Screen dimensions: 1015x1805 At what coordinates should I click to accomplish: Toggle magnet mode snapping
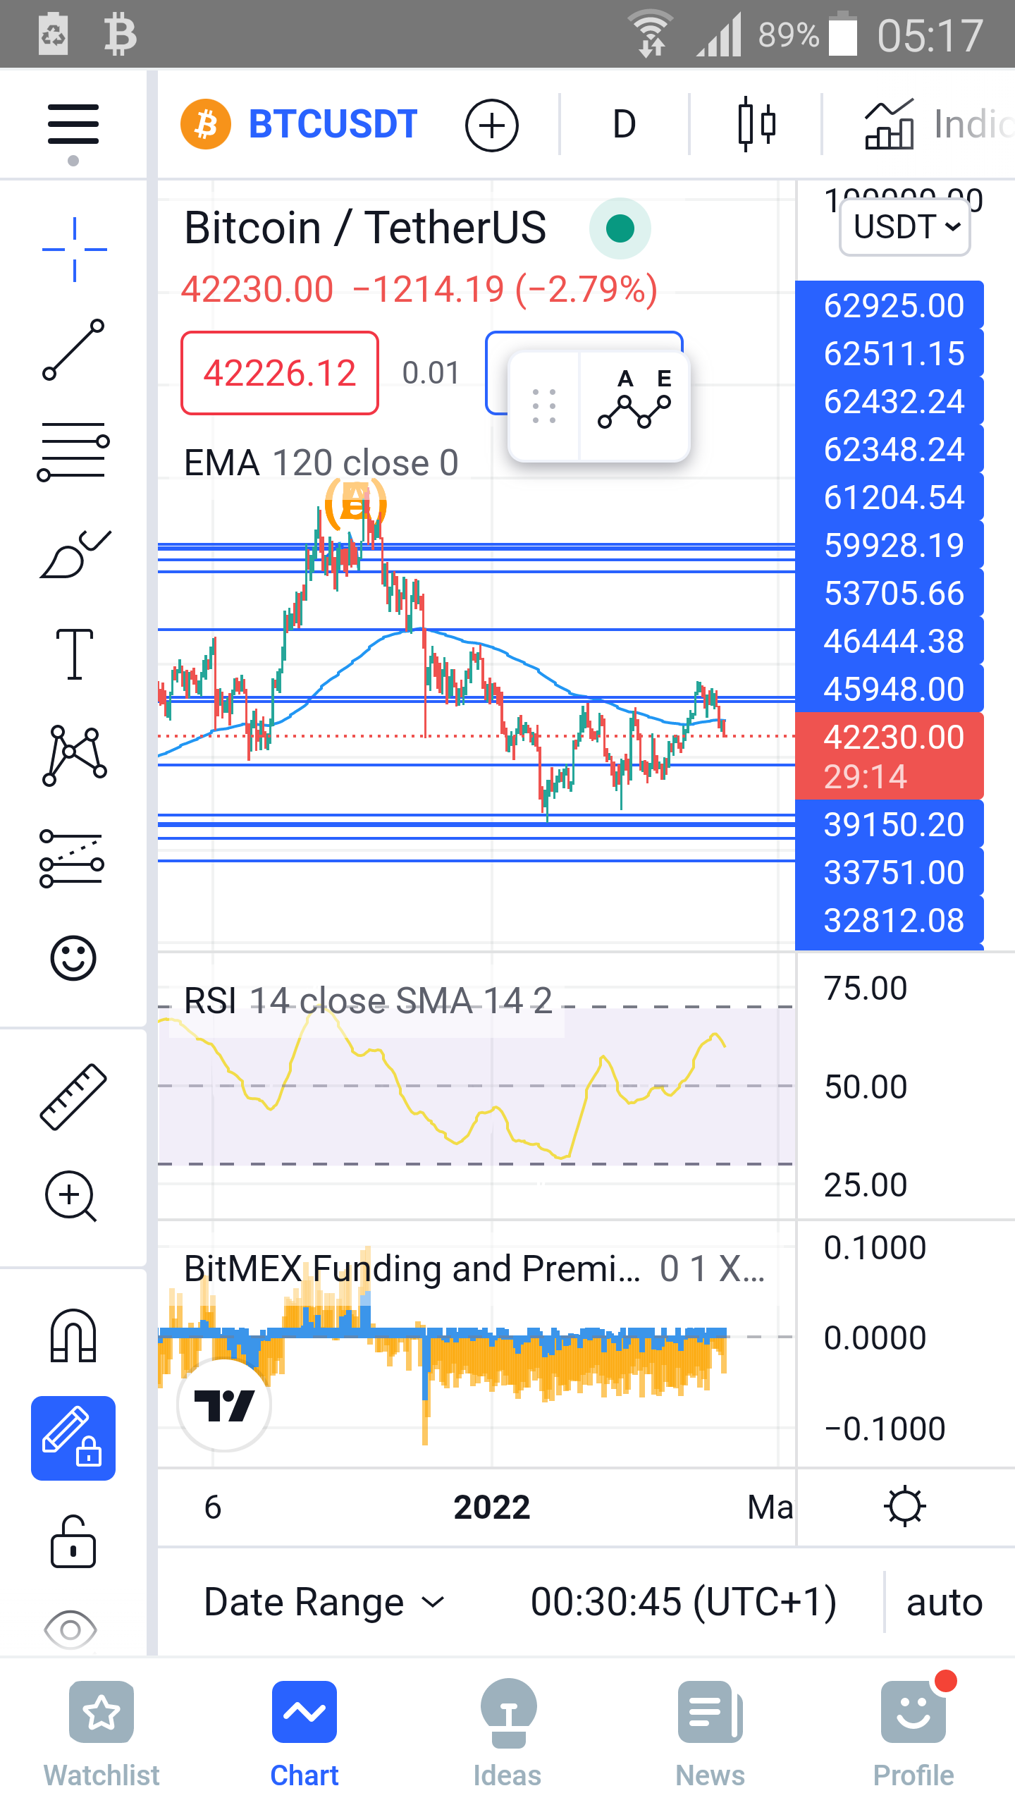click(x=73, y=1335)
